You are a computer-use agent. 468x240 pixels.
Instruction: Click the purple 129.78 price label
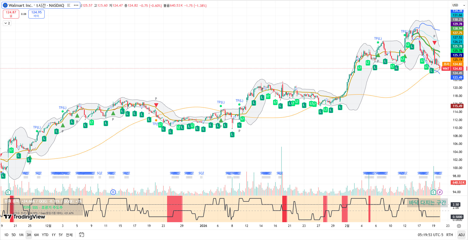tap(458, 24)
